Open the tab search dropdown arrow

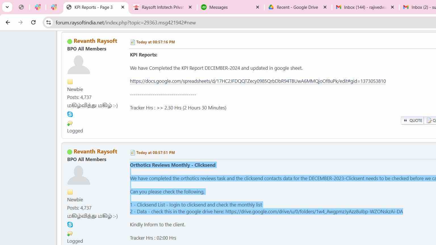point(7,7)
